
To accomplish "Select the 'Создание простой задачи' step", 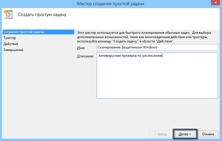I will click(x=38, y=32).
